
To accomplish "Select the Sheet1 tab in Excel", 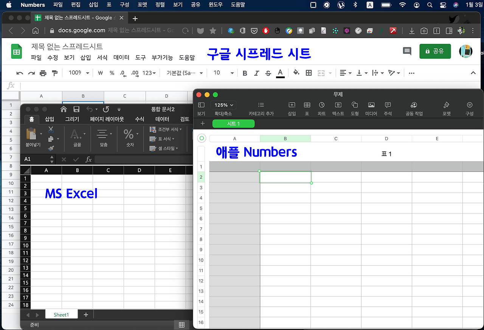I will (x=61, y=314).
